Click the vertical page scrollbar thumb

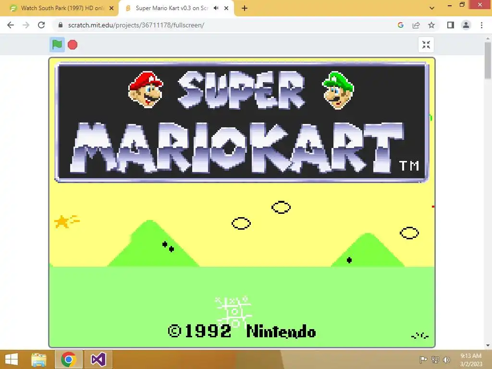488,61
